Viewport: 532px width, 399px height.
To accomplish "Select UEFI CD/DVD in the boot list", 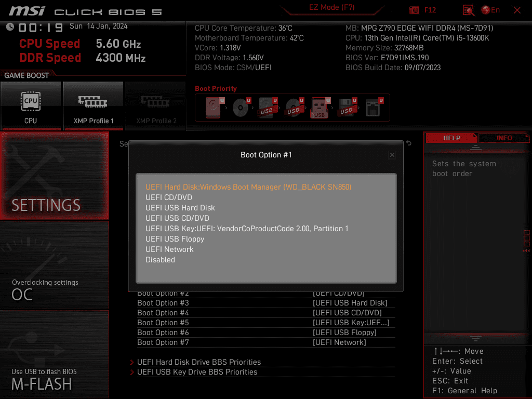I will (x=169, y=197).
